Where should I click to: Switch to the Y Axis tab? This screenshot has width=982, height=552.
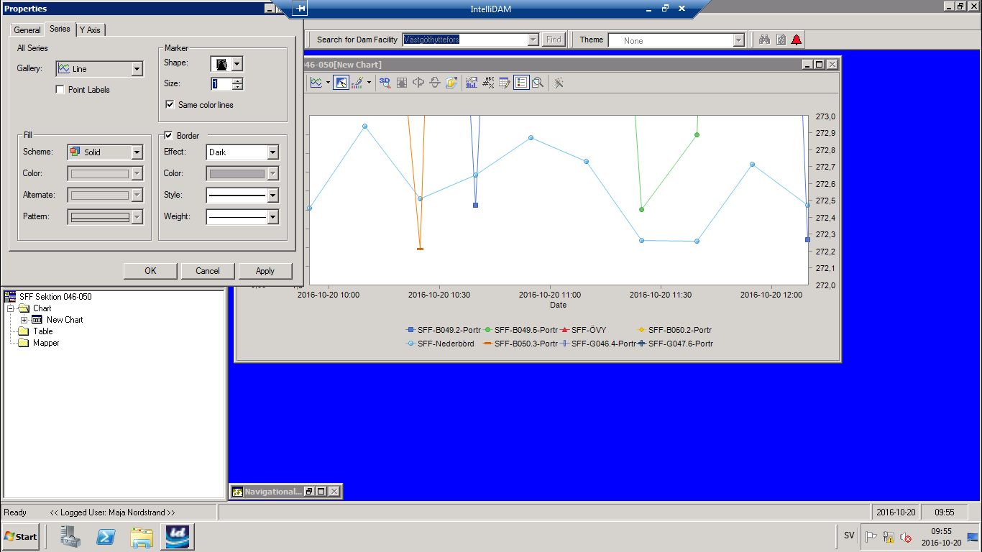pos(91,30)
